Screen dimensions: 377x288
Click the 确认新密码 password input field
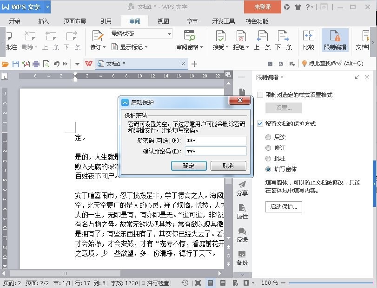pos(215,151)
